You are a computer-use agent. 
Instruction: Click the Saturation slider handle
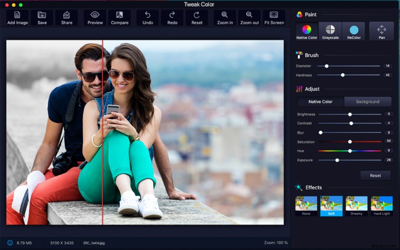click(x=350, y=142)
